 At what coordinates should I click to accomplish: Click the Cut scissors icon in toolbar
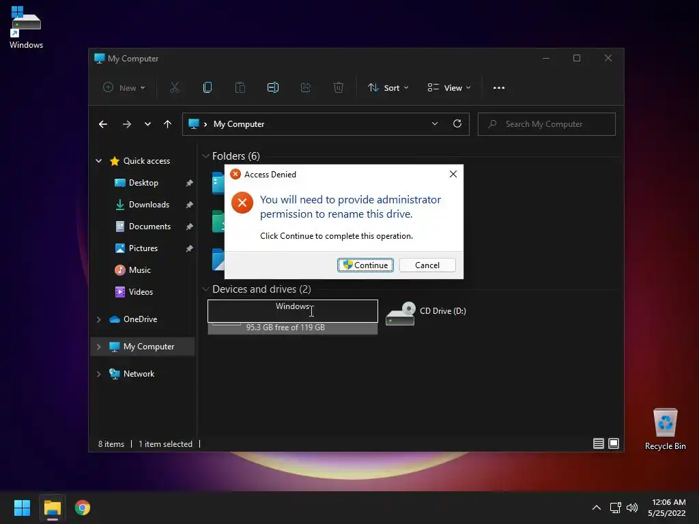174,88
